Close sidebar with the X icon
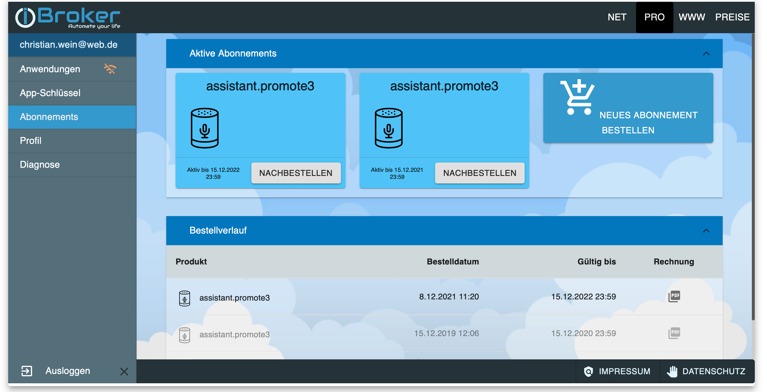The width and height of the screenshot is (767, 392). coord(124,371)
